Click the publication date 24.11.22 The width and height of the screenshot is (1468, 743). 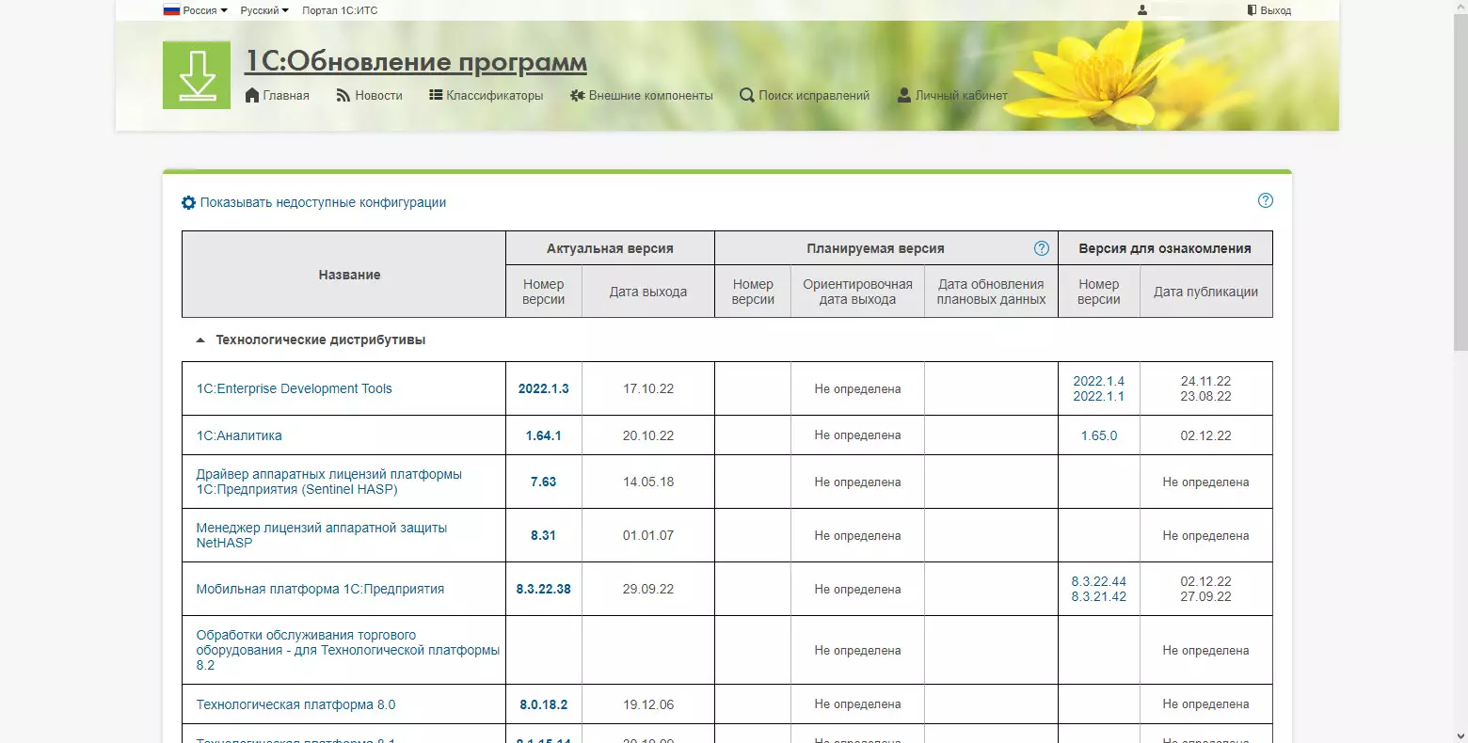pos(1206,381)
